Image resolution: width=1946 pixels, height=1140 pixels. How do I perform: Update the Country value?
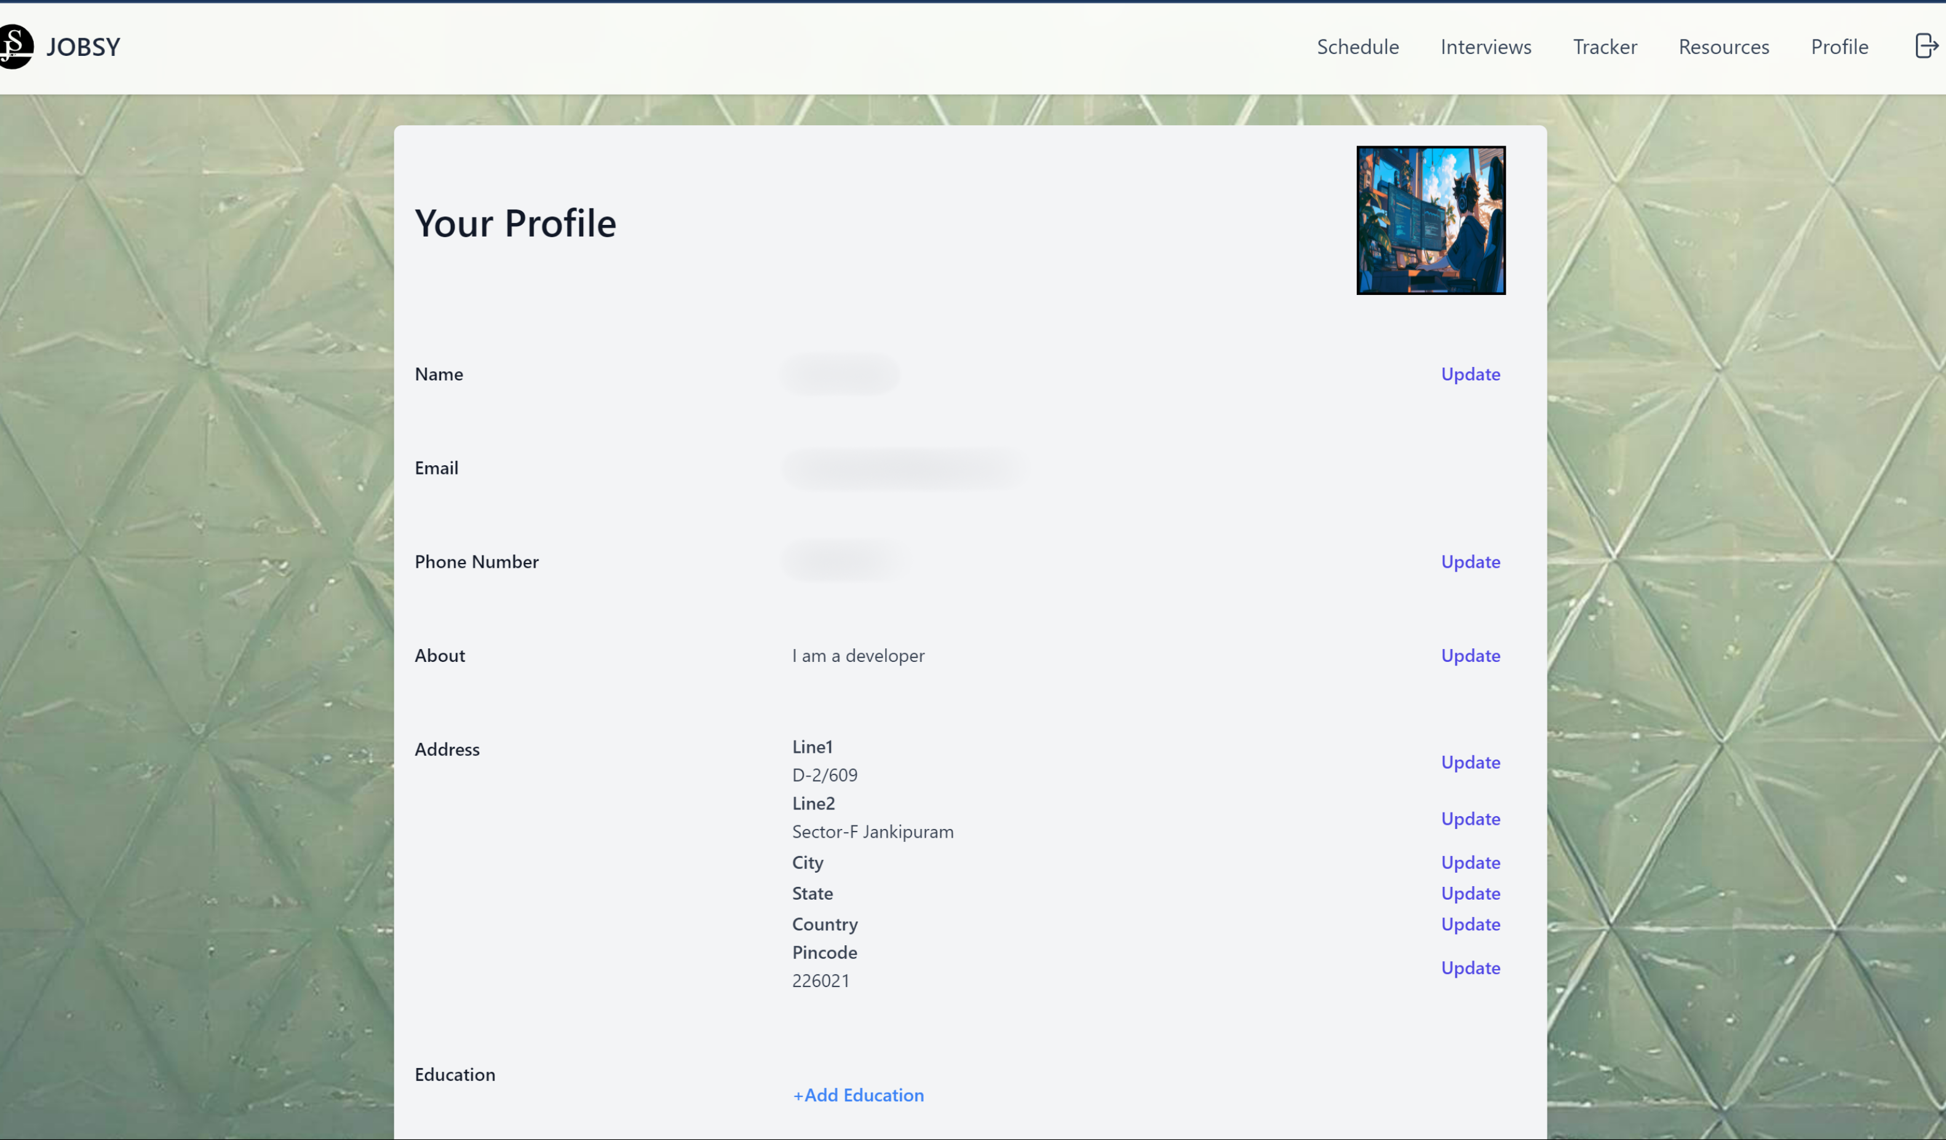[1469, 924]
